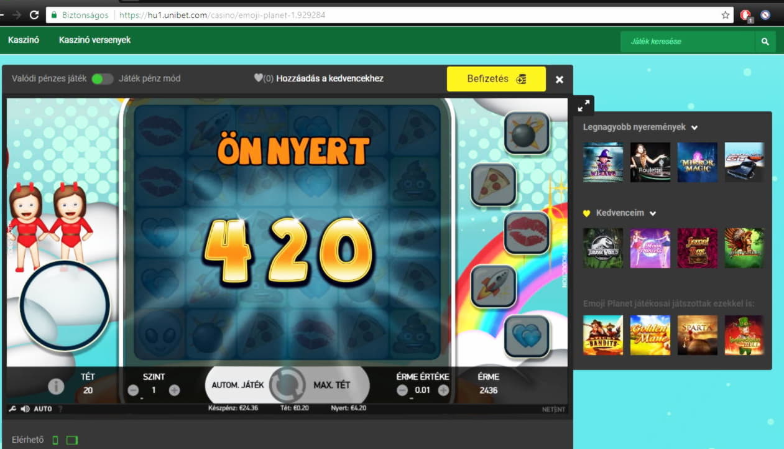
Task: Mute sound with the speaker icon
Action: click(x=25, y=409)
